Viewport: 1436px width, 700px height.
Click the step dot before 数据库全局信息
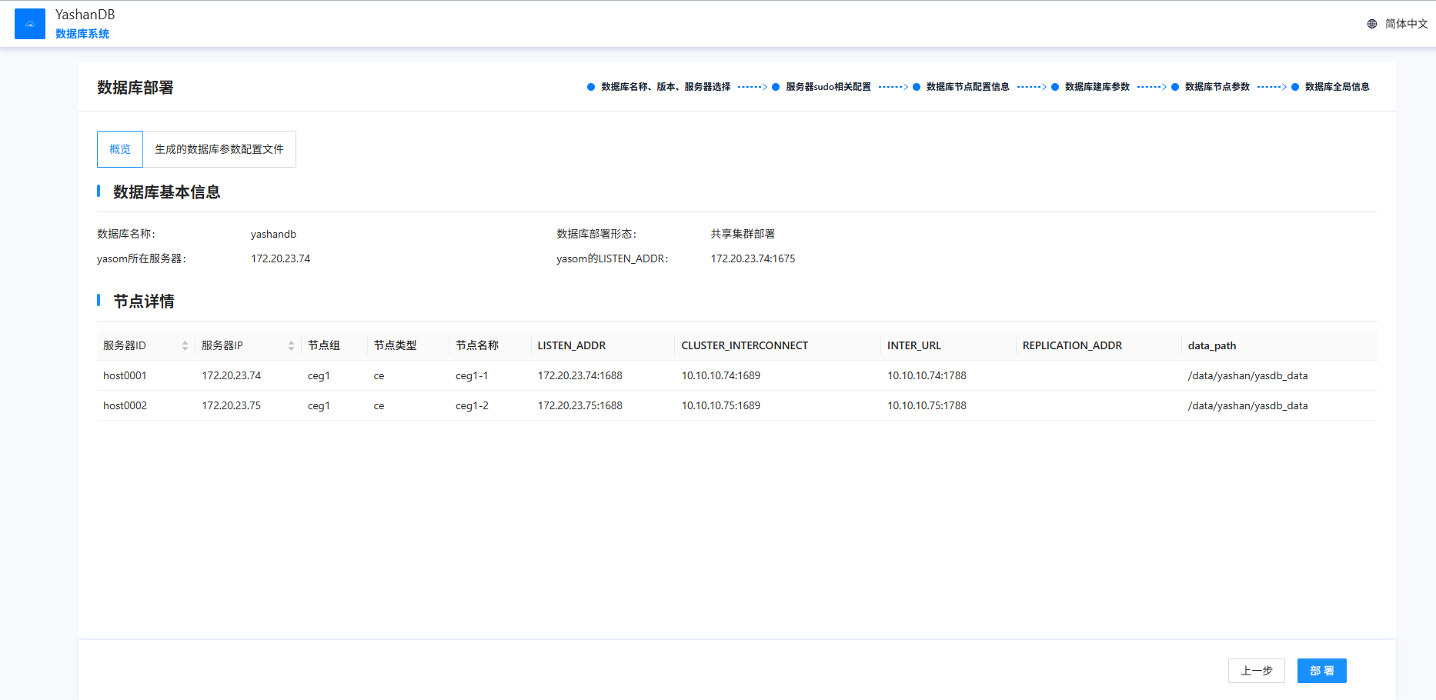point(1295,87)
